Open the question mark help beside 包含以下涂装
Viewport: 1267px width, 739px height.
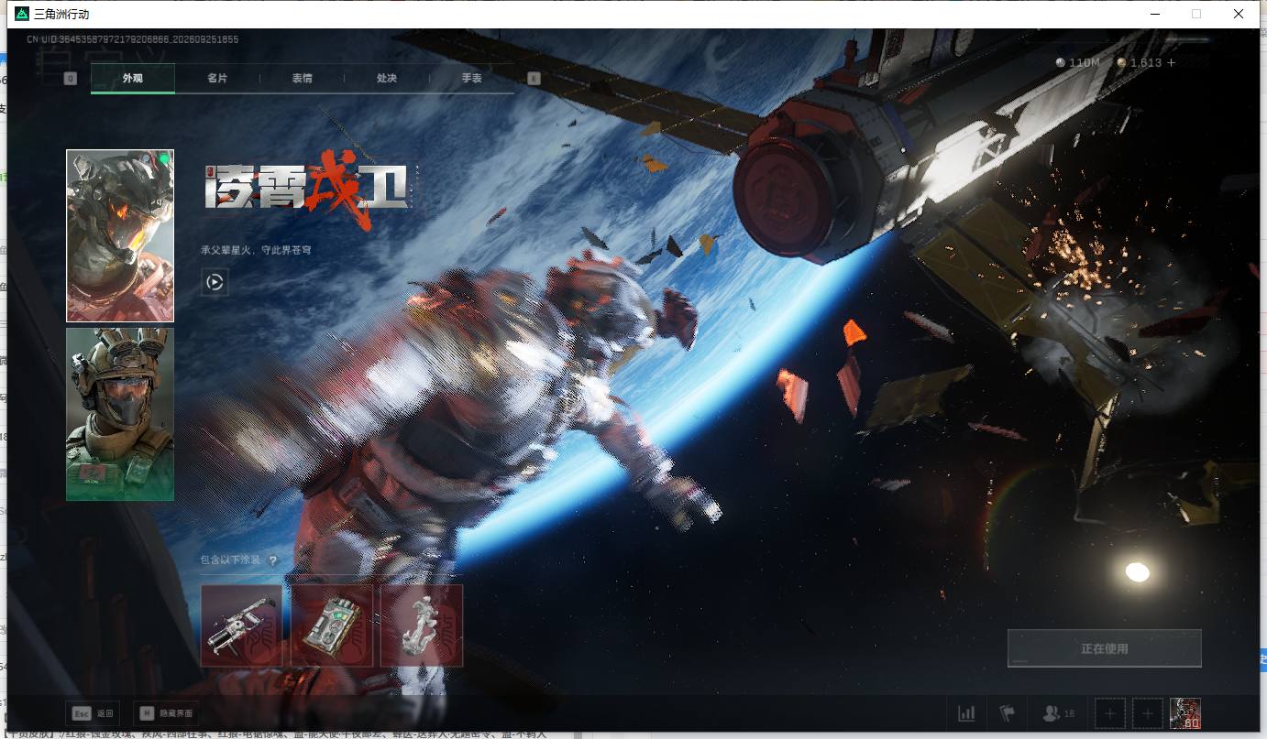pos(272,560)
